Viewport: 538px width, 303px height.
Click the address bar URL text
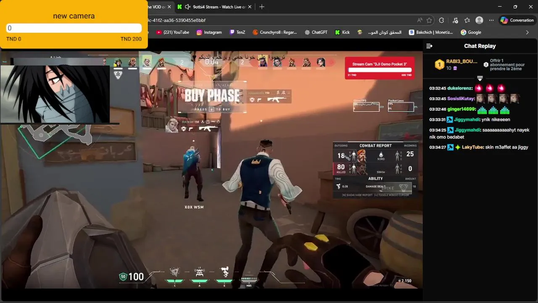pyautogui.click(x=177, y=20)
